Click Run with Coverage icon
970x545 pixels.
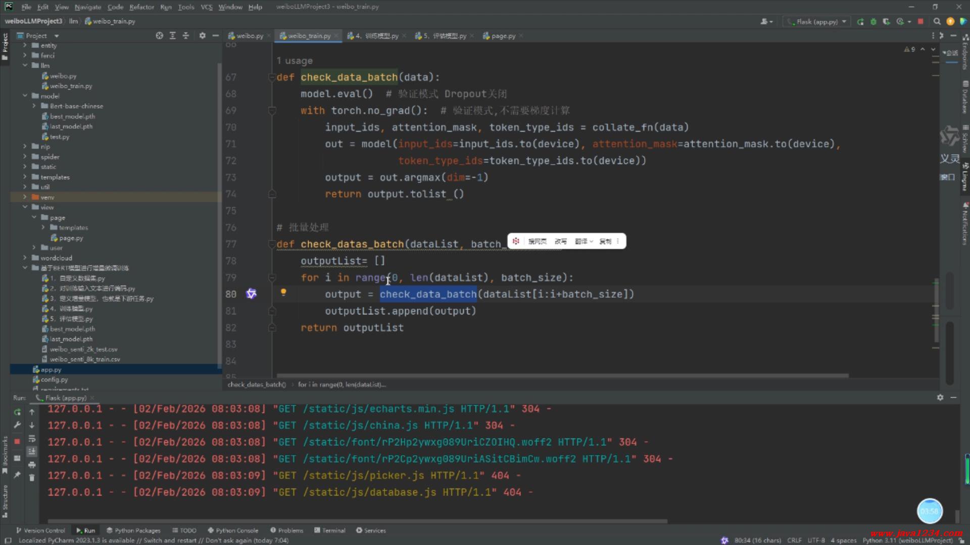[x=886, y=22]
